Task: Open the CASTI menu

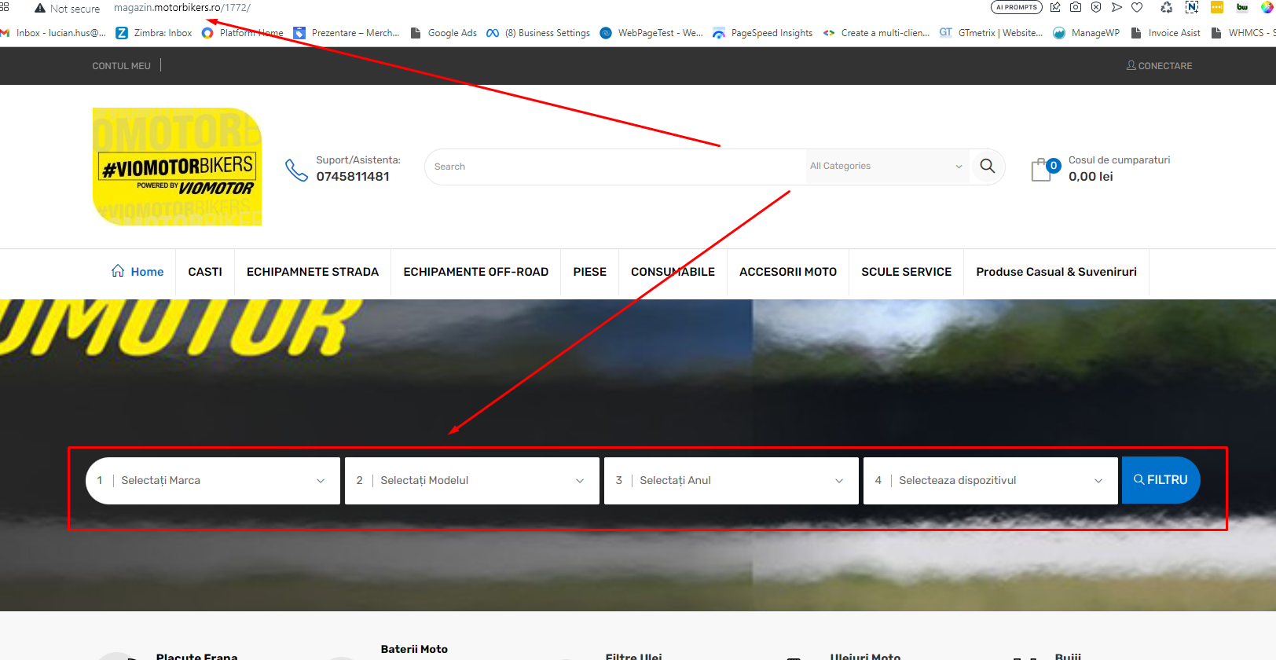Action: coord(205,272)
